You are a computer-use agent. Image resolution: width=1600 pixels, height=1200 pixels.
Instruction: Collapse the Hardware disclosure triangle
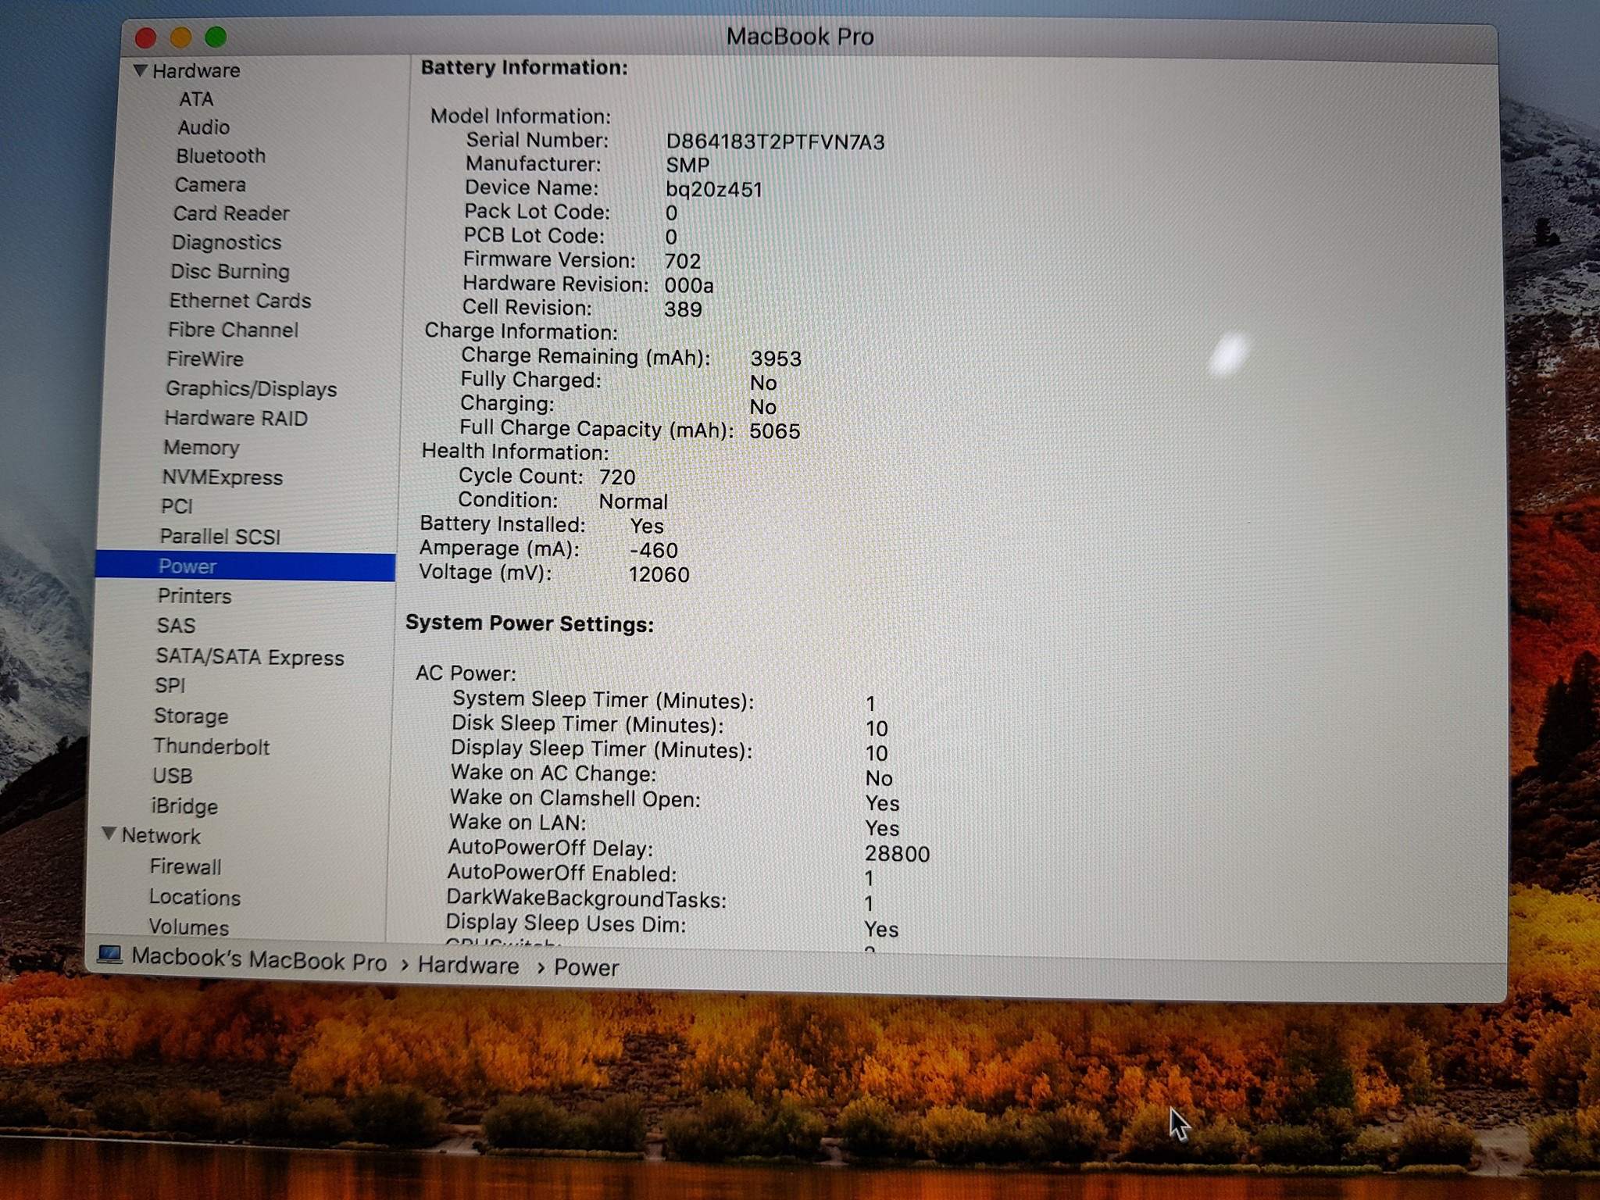click(x=141, y=70)
